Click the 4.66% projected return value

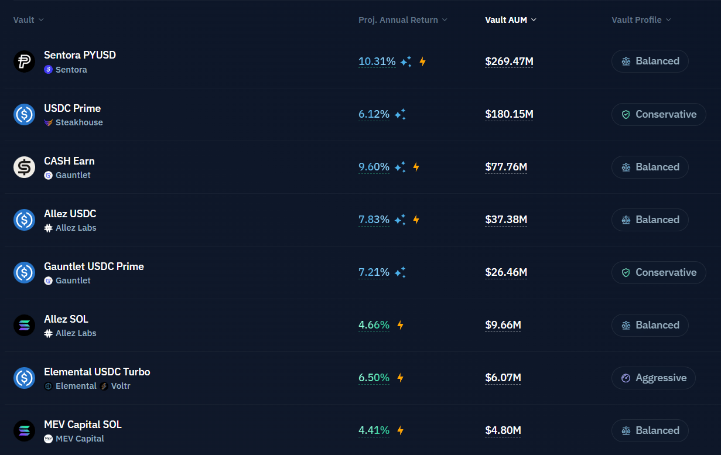coord(374,325)
